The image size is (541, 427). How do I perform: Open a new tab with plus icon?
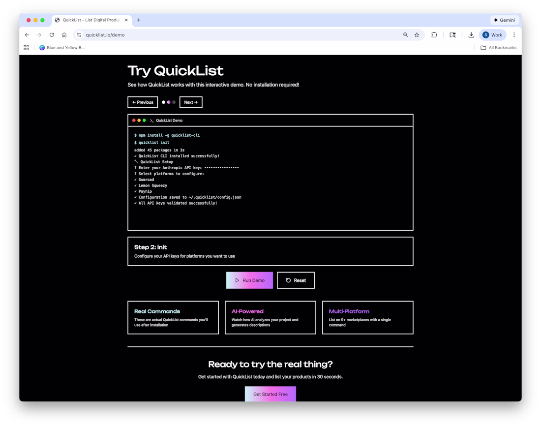pyautogui.click(x=139, y=20)
